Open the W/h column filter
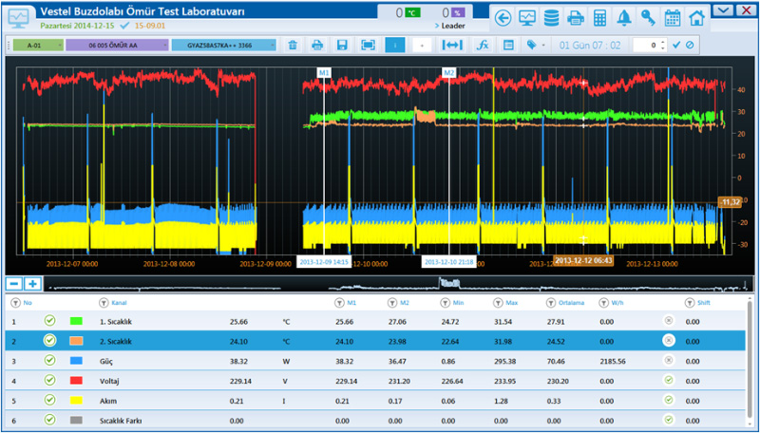The height and width of the screenshot is (433, 760). point(603,303)
